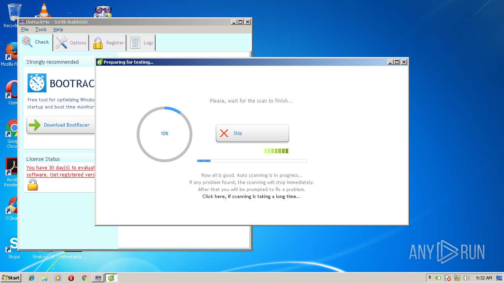Open the Help menu in UnHackMe
Image resolution: width=504 pixels, height=283 pixels.
[58, 29]
